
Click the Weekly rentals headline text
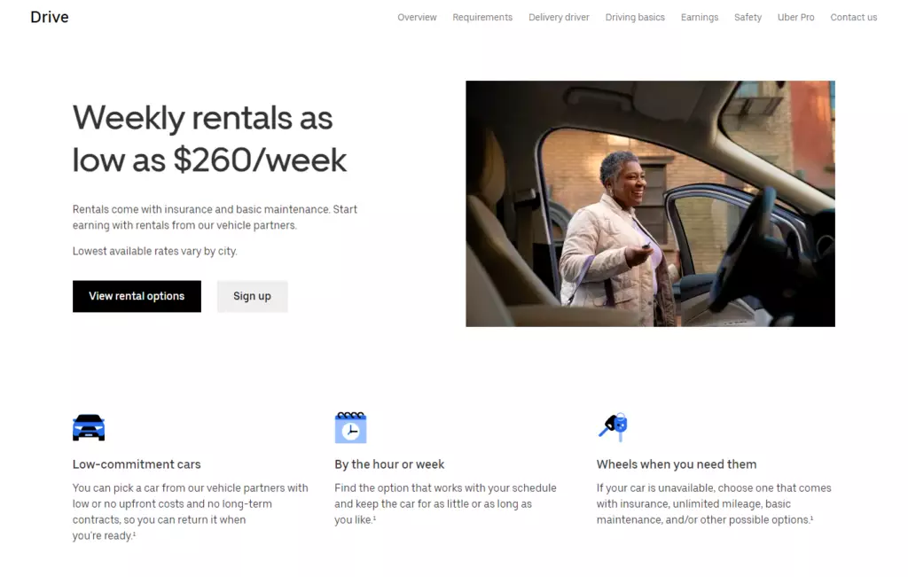coord(209,139)
